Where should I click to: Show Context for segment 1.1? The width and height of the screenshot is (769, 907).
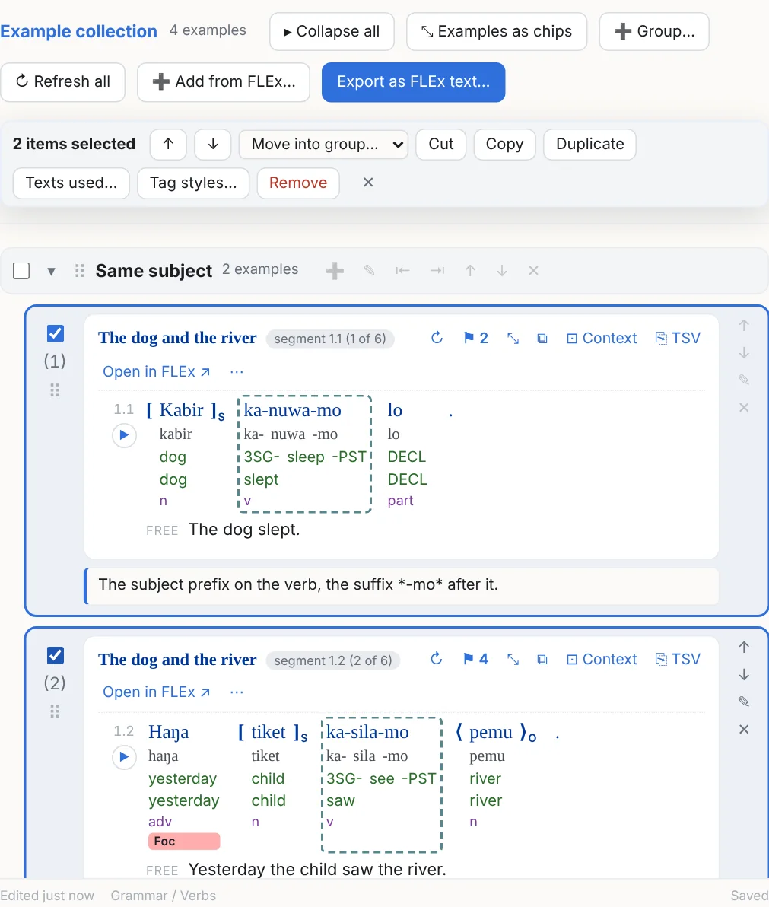click(x=602, y=339)
